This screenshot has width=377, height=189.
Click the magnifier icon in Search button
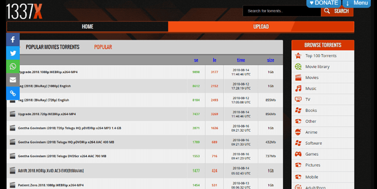point(327,10)
